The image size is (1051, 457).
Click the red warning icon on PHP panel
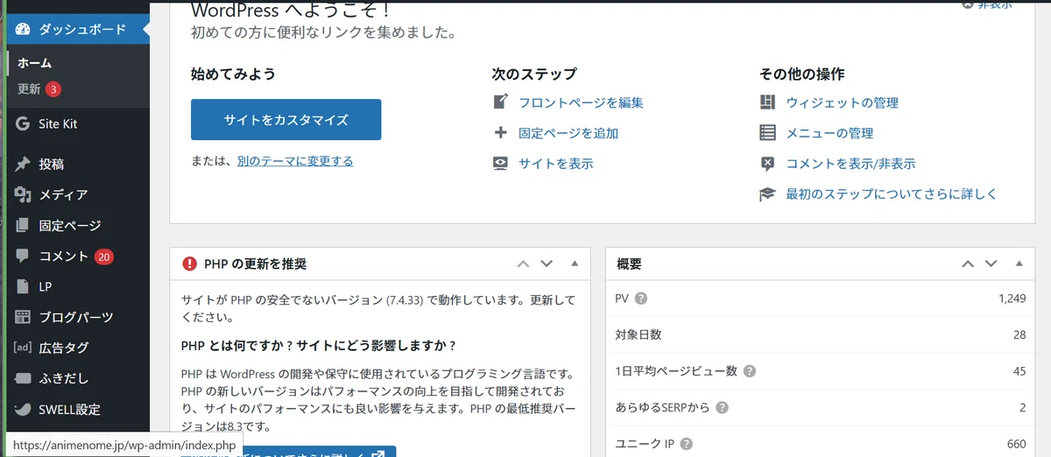point(189,264)
